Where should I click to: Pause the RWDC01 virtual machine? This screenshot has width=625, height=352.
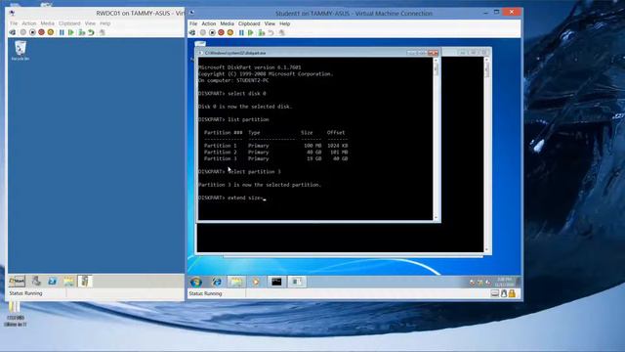pyautogui.click(x=62, y=32)
